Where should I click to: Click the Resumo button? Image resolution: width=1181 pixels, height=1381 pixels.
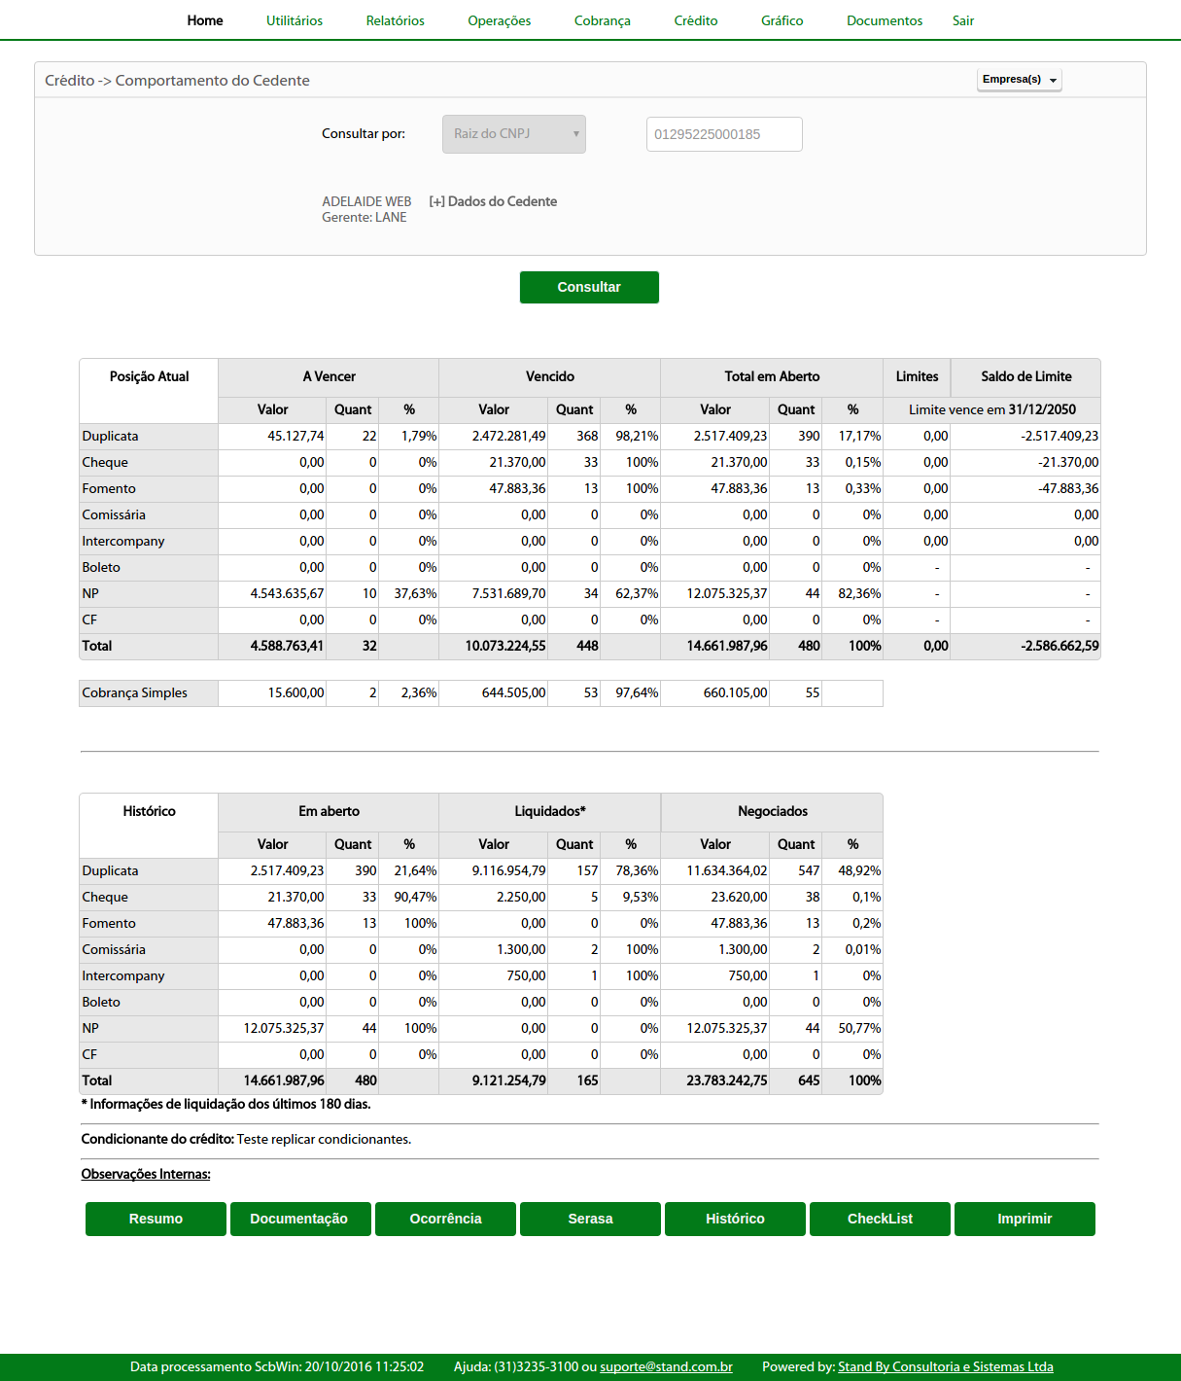point(156,1219)
